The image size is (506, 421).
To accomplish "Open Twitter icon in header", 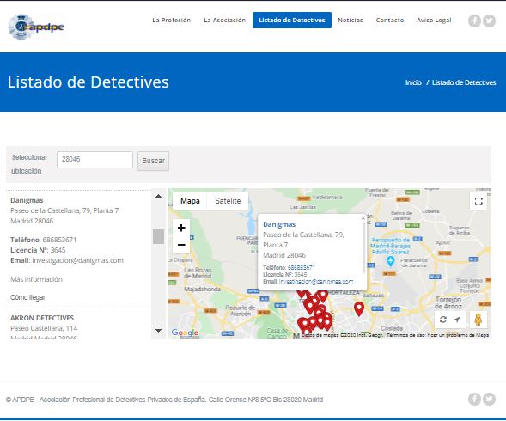I will (489, 21).
